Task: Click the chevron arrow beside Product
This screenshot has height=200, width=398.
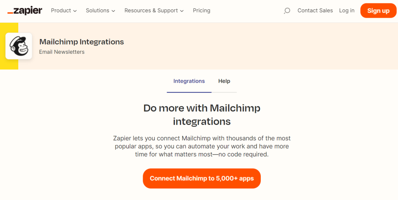Action: pyautogui.click(x=75, y=11)
